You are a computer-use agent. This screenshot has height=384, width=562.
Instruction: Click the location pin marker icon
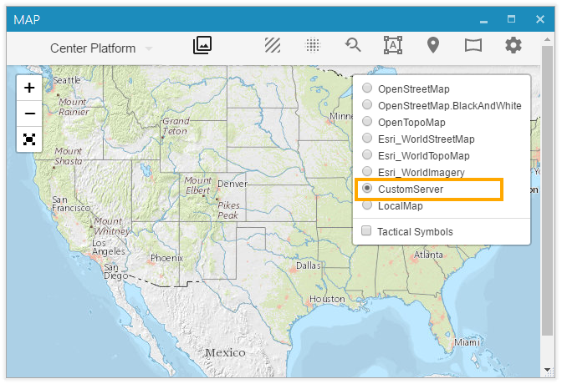click(433, 45)
